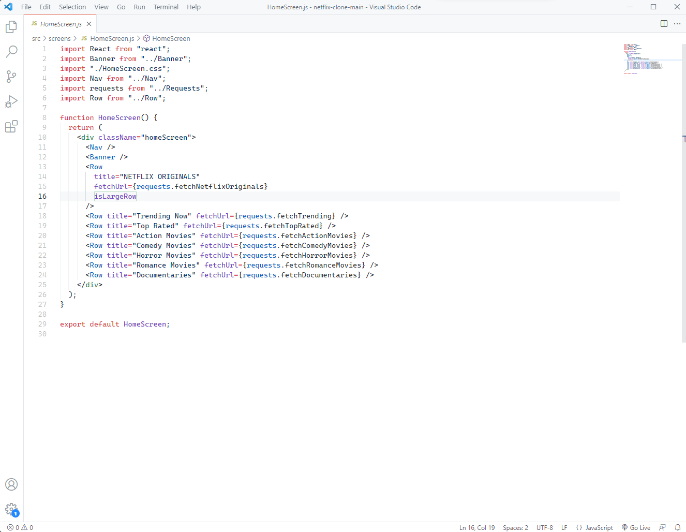Show errors and warnings count in status bar
The width and height of the screenshot is (686, 532).
(x=20, y=527)
